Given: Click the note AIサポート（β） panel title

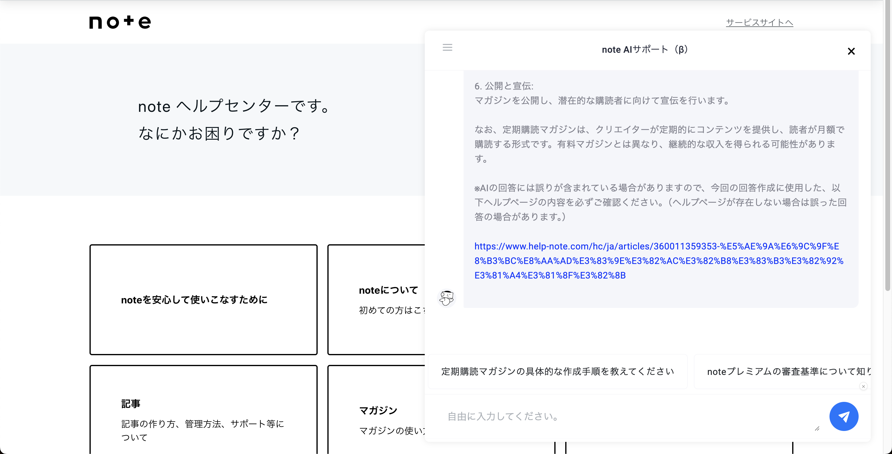Looking at the screenshot, I should click(645, 50).
